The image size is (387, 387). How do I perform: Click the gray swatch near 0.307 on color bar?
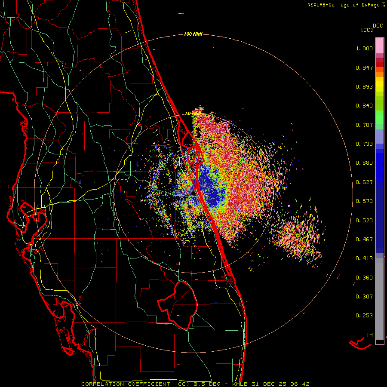pyautogui.click(x=380, y=299)
